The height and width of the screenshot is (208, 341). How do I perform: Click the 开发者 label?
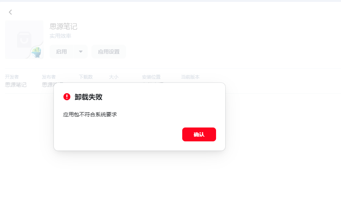12,77
